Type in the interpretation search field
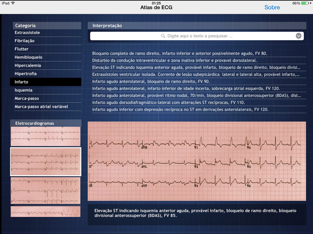 pyautogui.click(x=200, y=36)
